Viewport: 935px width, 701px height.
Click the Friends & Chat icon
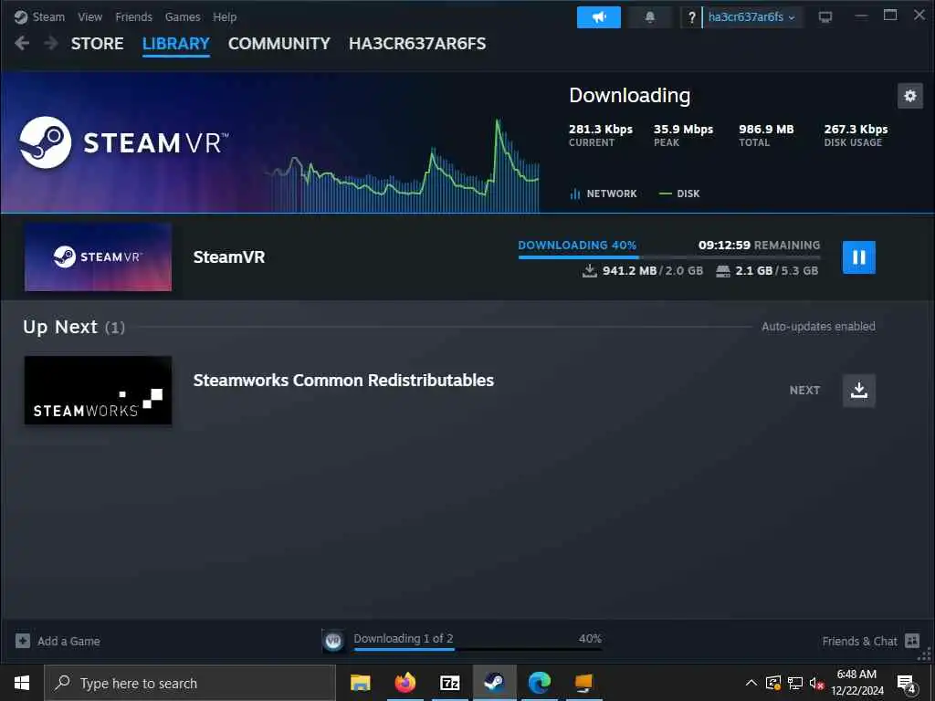coord(912,641)
